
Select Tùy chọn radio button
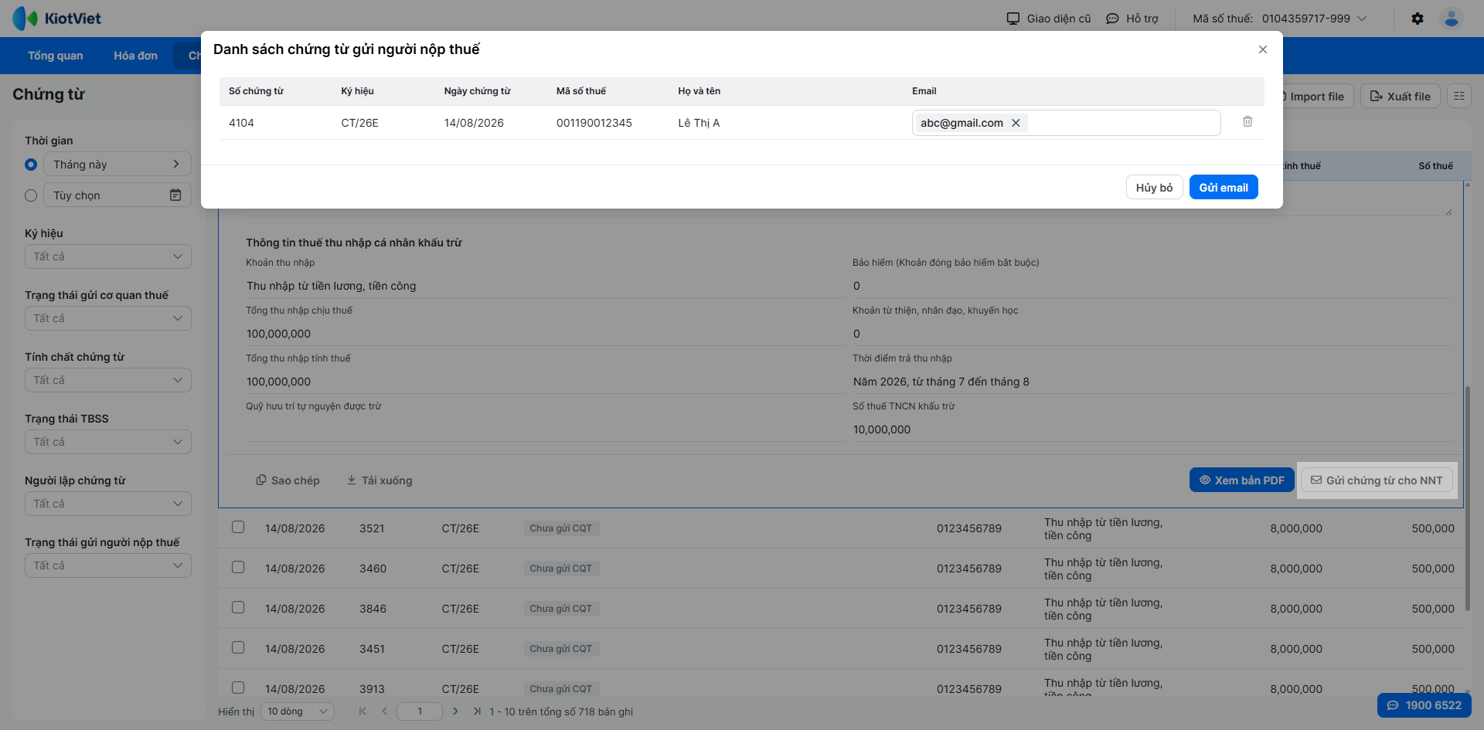click(31, 195)
